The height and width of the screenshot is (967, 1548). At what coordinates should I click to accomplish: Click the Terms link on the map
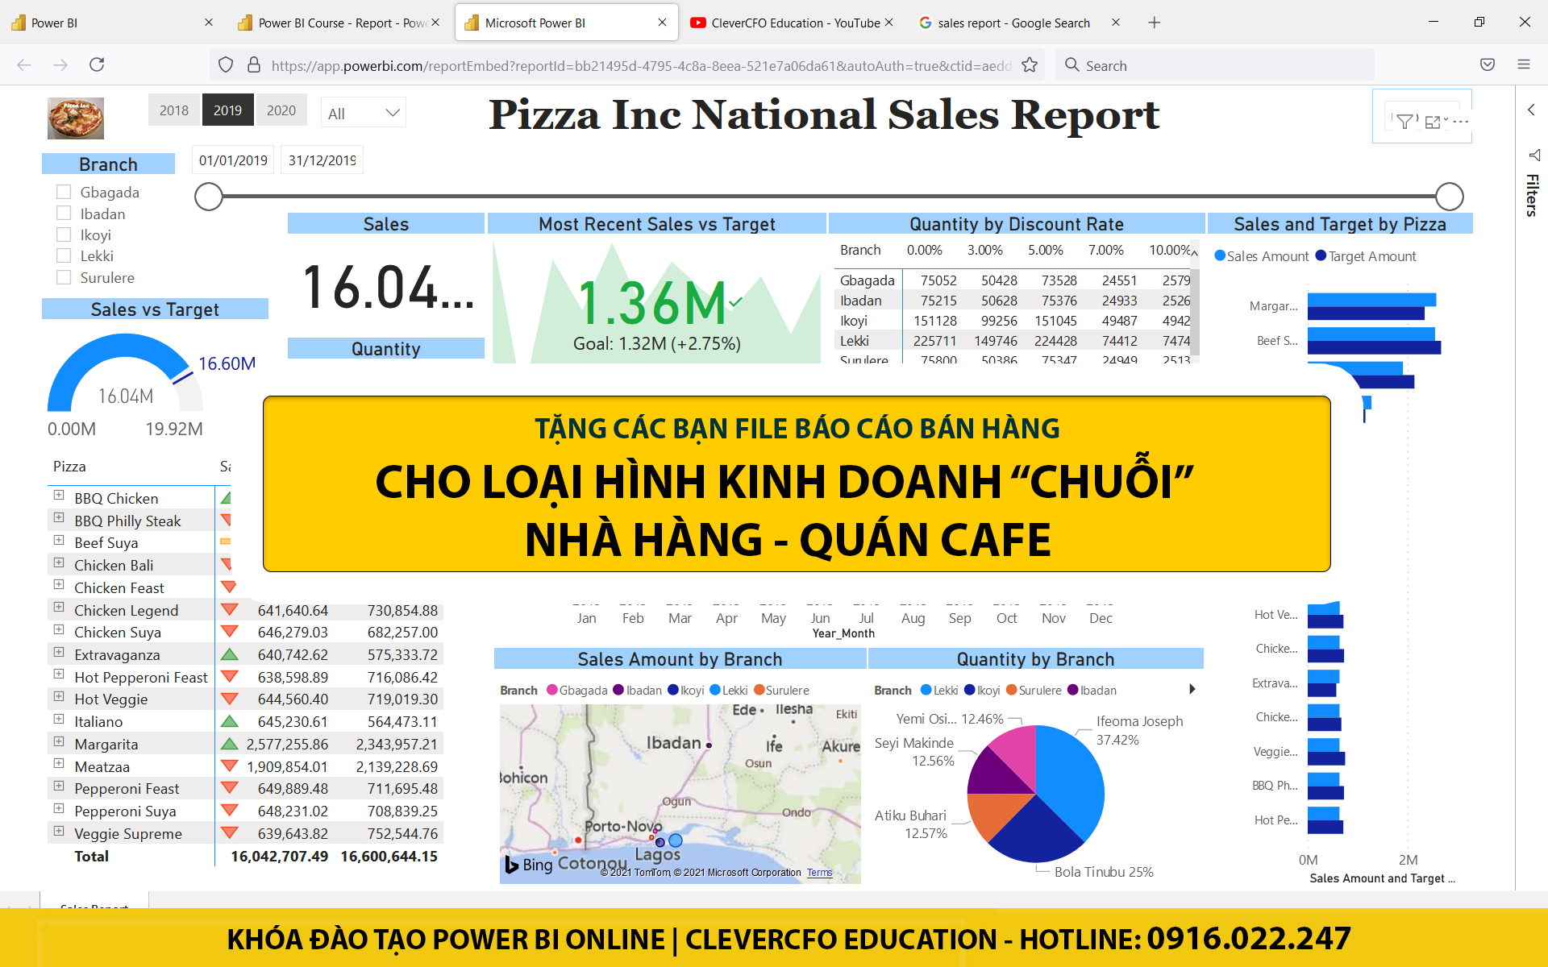(819, 873)
